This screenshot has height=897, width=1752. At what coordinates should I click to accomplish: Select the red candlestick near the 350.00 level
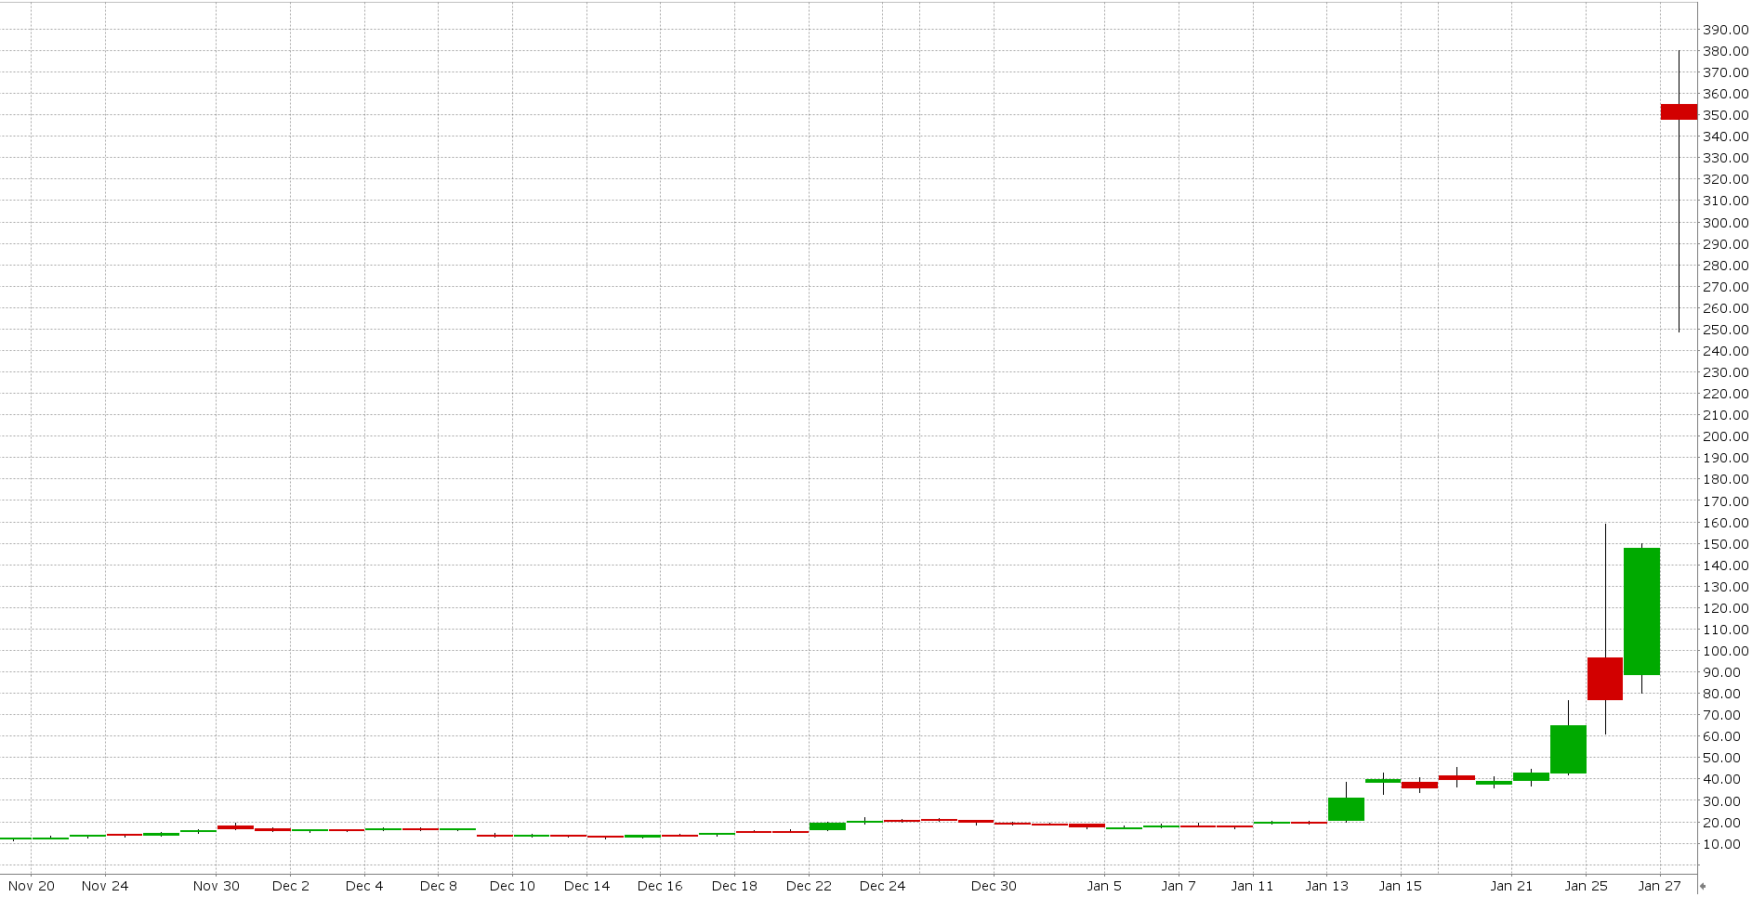(1679, 111)
